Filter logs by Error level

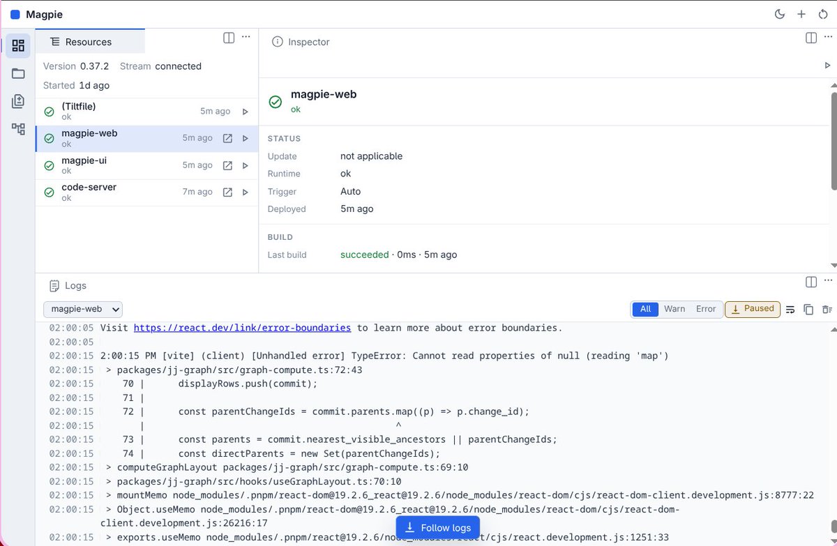click(x=706, y=309)
